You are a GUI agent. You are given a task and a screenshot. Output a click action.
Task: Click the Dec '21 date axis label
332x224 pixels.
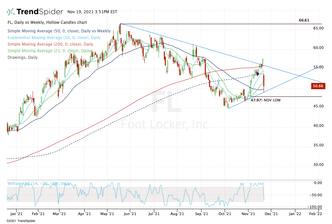click(x=271, y=214)
